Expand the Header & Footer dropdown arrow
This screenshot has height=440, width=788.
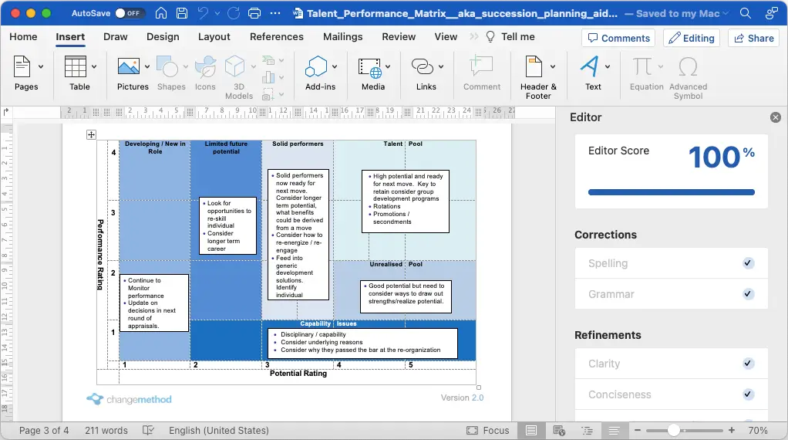pos(553,66)
